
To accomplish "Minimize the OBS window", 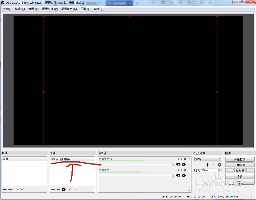I will 236,2.
